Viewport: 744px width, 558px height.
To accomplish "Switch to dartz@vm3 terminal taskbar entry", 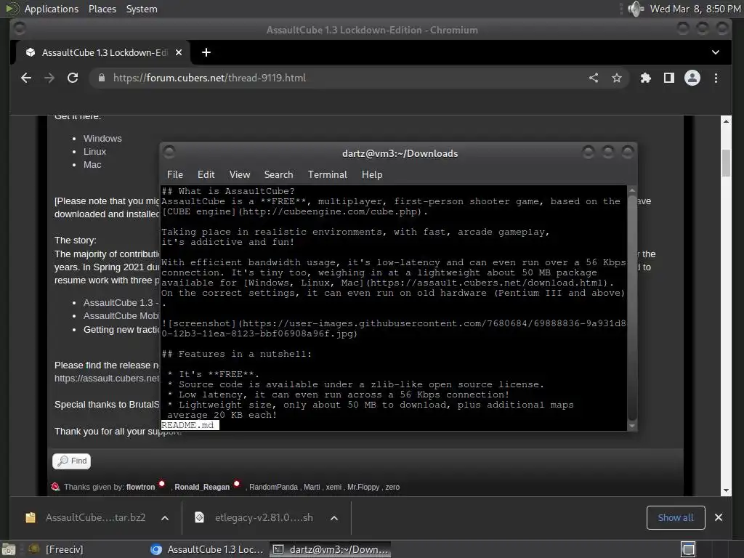I will click(x=331, y=549).
